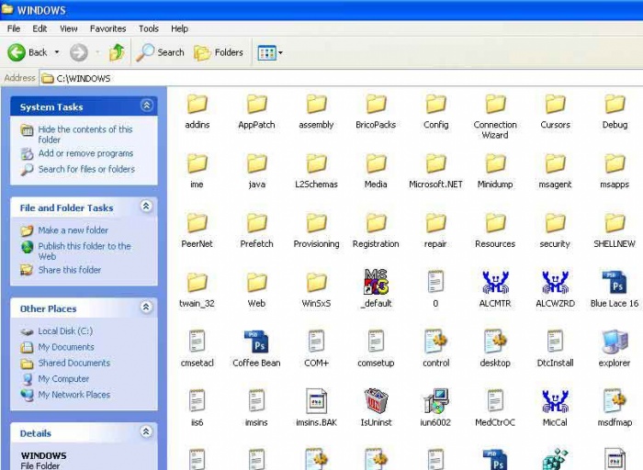
Task: Select the explorer application icon
Action: (x=615, y=348)
